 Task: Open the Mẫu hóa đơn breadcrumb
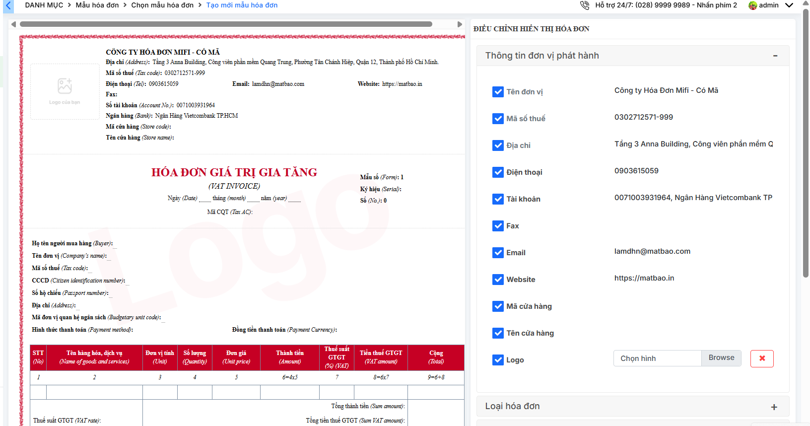coord(97,5)
